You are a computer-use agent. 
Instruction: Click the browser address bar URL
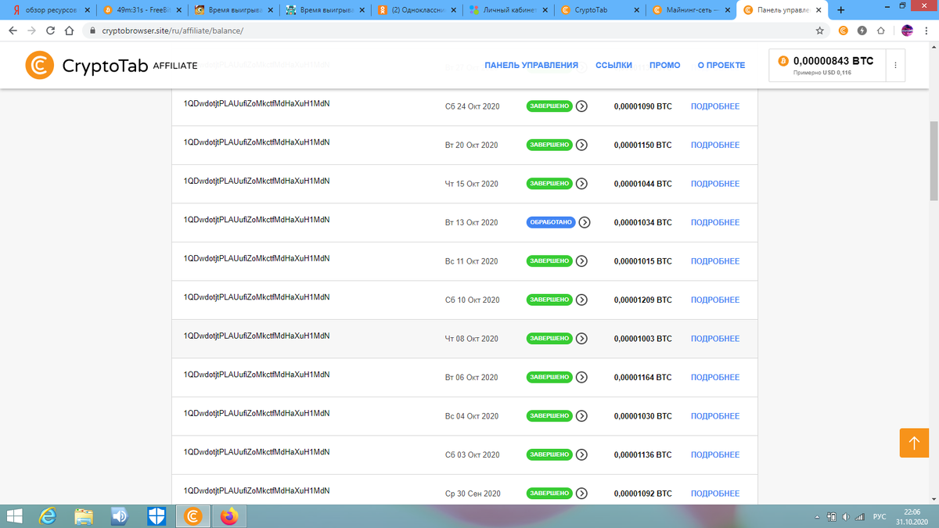click(x=173, y=31)
